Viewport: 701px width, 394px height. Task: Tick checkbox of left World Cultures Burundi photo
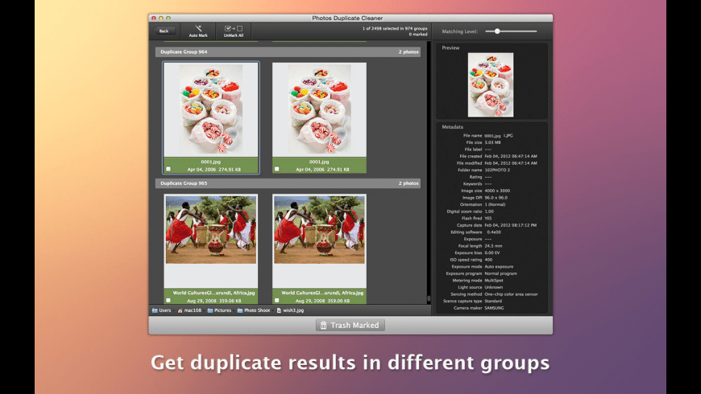coord(168,300)
